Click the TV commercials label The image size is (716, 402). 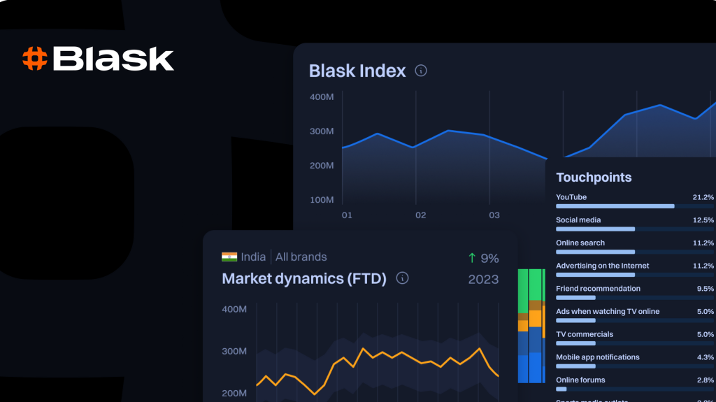(x=585, y=334)
